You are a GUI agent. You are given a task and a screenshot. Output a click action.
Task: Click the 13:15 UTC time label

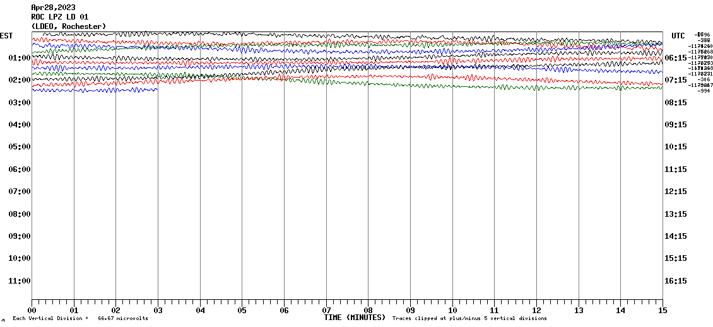click(676, 214)
